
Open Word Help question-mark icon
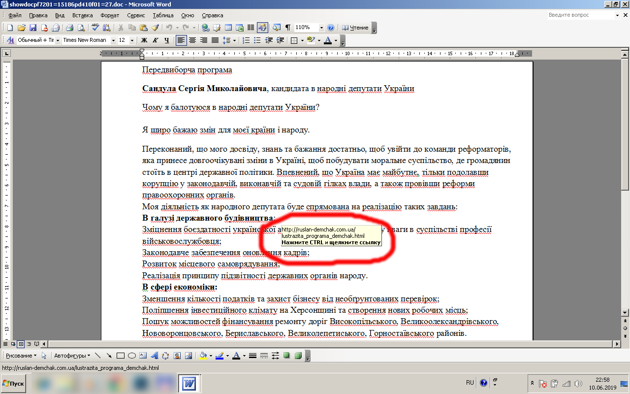[331, 28]
